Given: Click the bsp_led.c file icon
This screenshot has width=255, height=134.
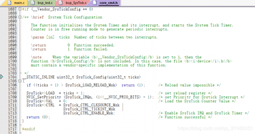Looking at the screenshot, I should pos(33,3).
